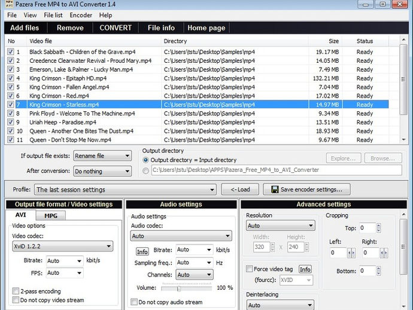Click the cropping Top value field
Screen dimensions: 413x310
pyautogui.click(x=367, y=228)
